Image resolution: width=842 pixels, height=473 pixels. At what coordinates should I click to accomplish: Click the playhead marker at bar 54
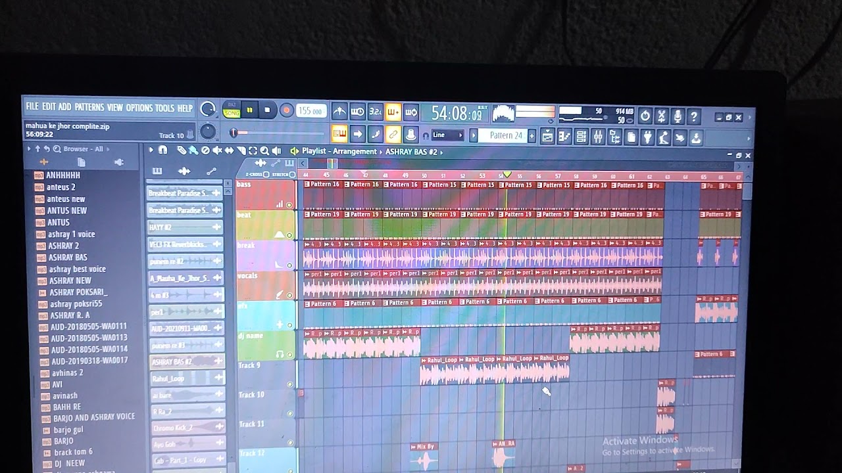point(507,175)
